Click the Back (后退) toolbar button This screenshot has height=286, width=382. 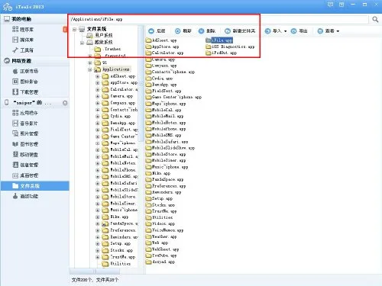point(157,31)
